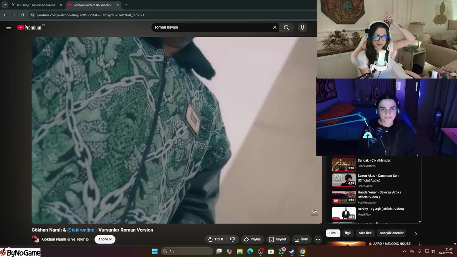Save the video with Kaydet
457x257 pixels.
tap(278, 239)
